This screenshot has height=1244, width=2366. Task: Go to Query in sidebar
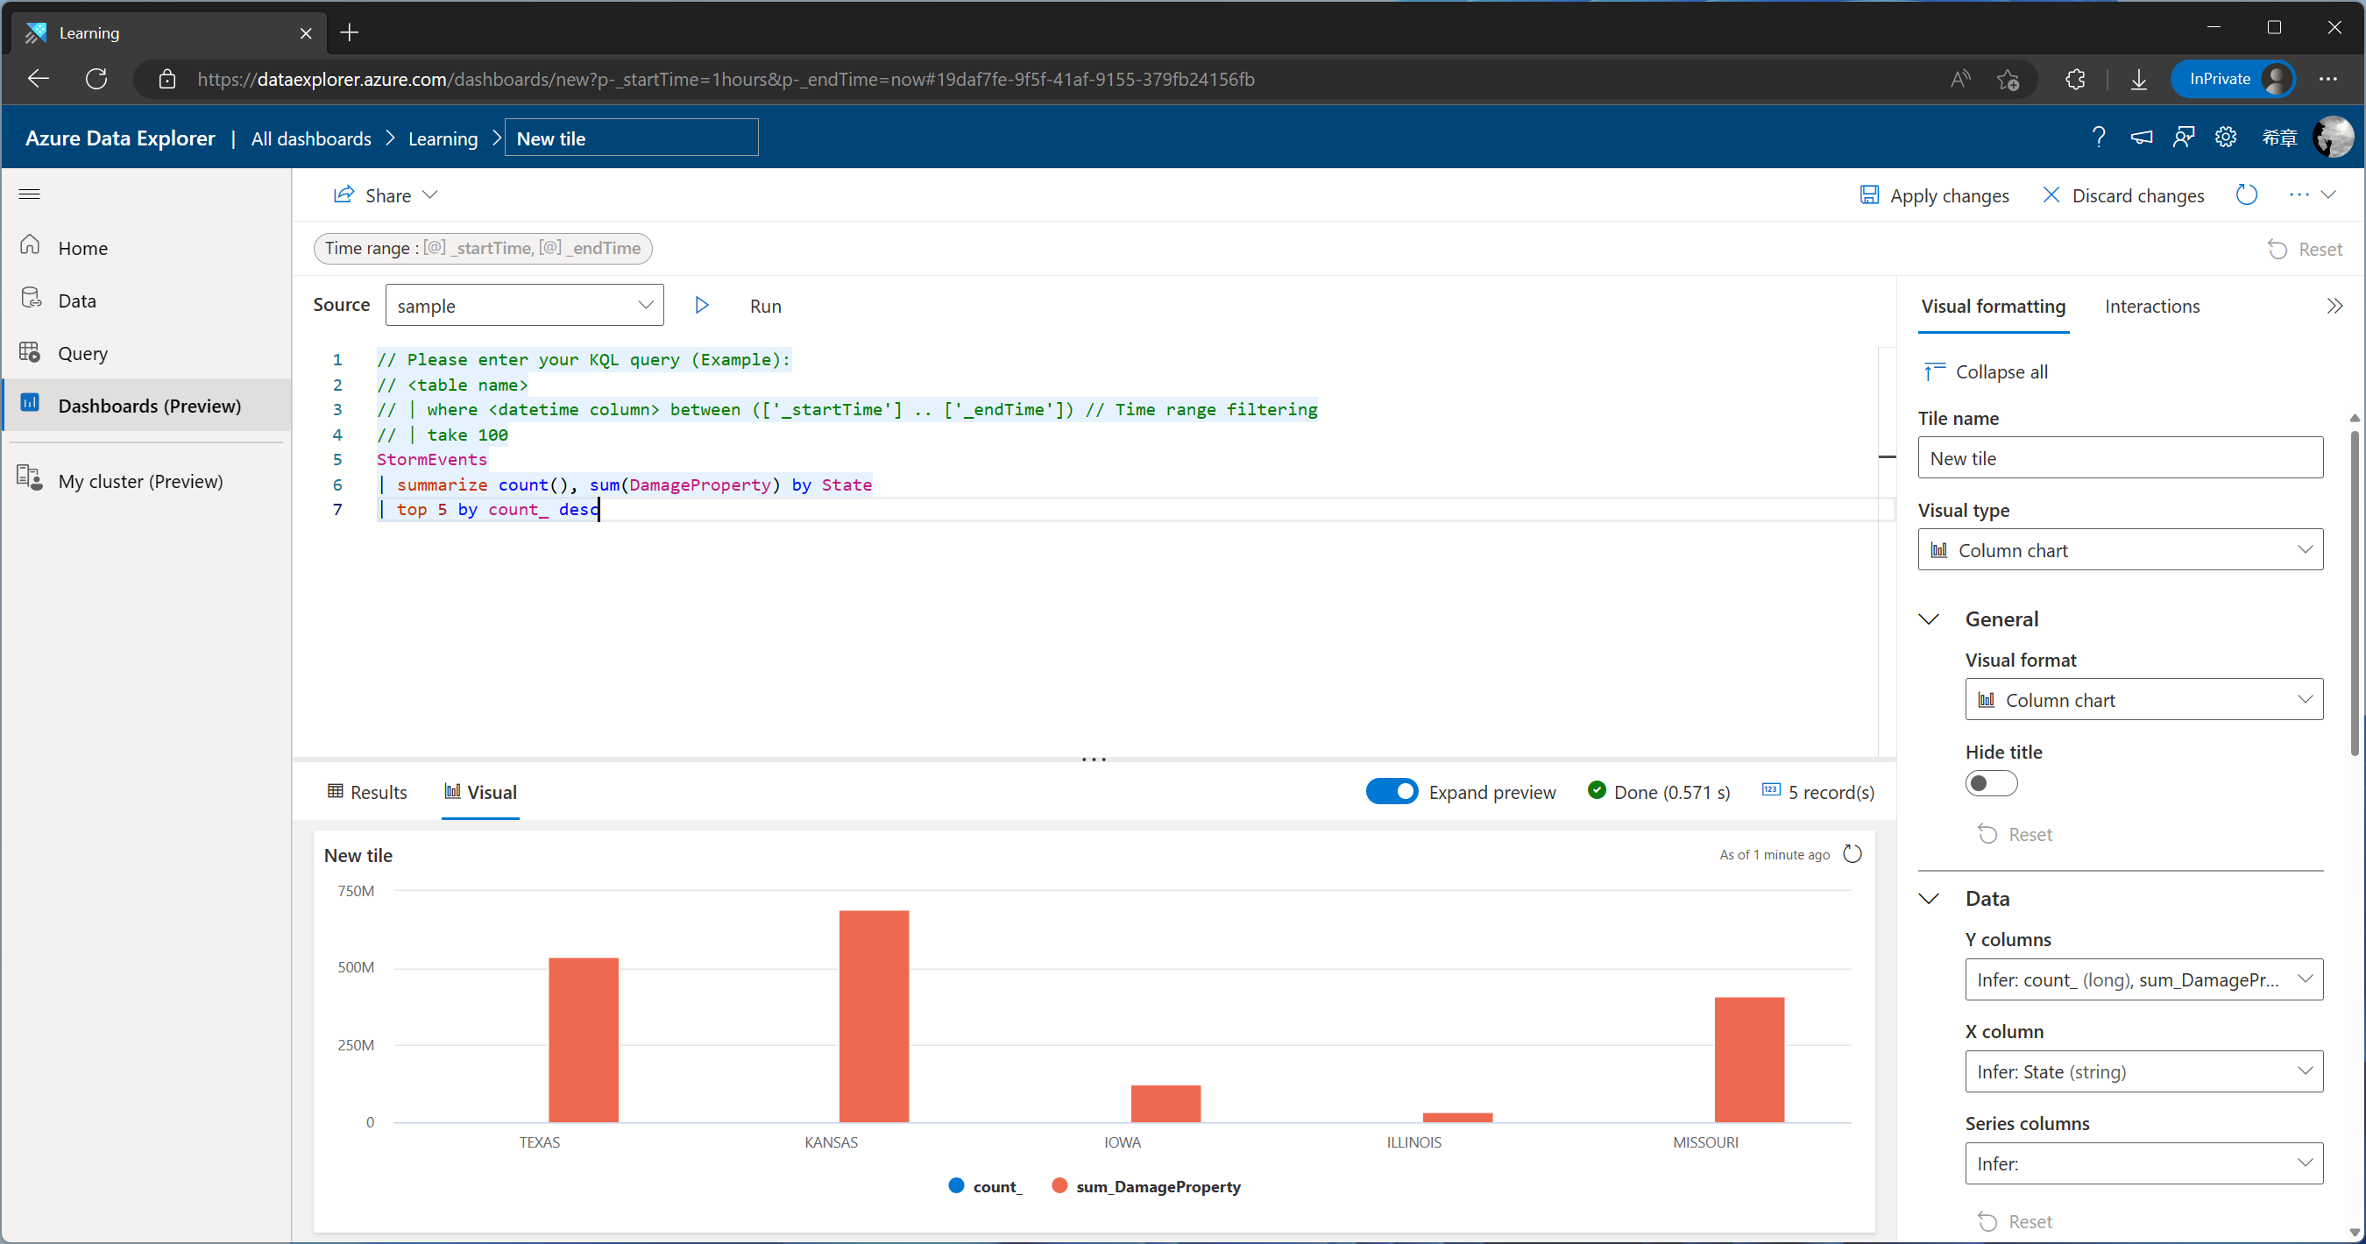tap(147, 353)
